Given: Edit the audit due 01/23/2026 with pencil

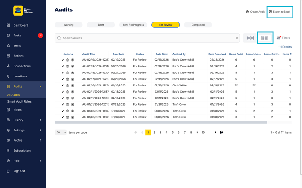Looking at the screenshot, I should tap(63, 105).
